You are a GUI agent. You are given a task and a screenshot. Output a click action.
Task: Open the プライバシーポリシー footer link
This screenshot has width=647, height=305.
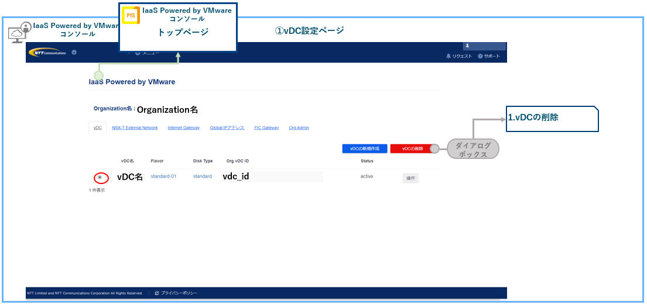(176, 293)
